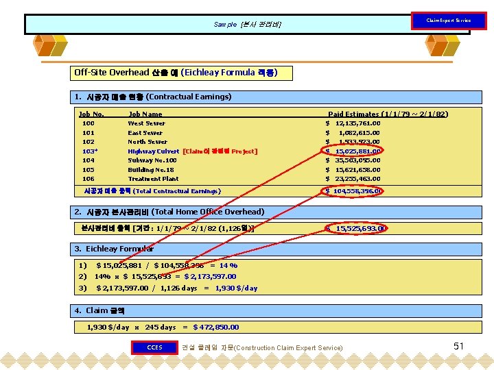
Task: Click job number 106
Action: point(89,179)
